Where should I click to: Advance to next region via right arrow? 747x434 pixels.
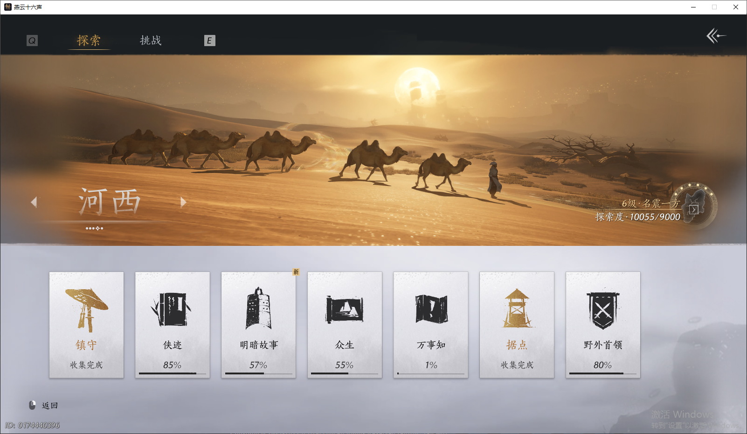pyautogui.click(x=183, y=202)
